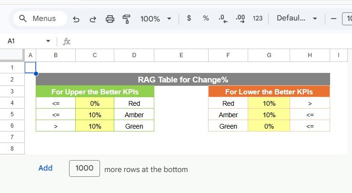Select the > cell in column B
Viewport: 352px width, 193px height.
click(x=56, y=126)
